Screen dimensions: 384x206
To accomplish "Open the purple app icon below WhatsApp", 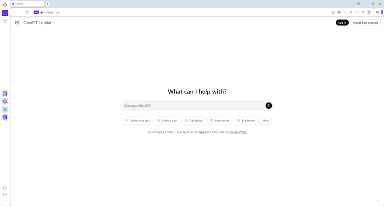I will 5,118.
